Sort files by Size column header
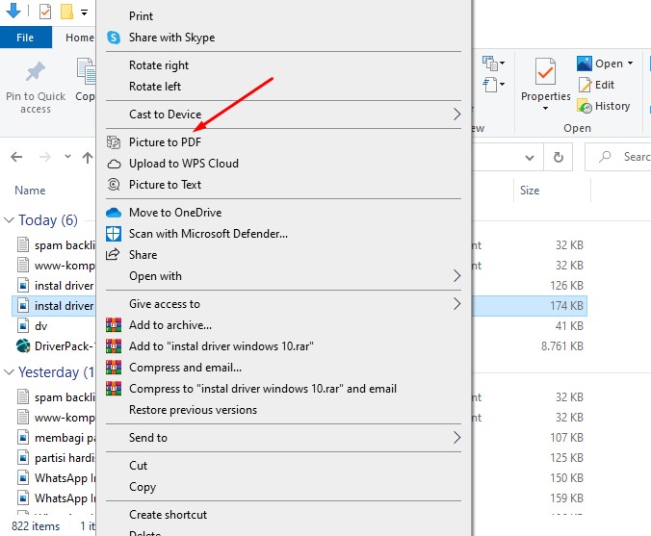The image size is (651, 536). click(x=530, y=191)
